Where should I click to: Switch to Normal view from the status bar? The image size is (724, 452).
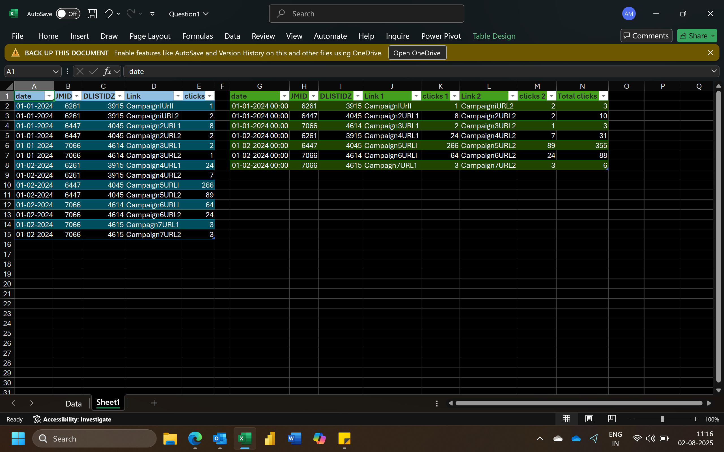click(566, 419)
